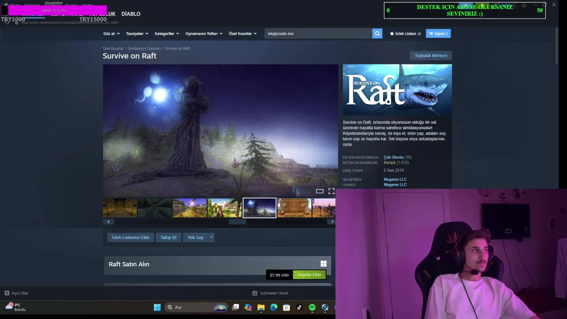Screen dimensions: 567x319
Task: Click the magnifier search button in store
Action: coord(377,34)
